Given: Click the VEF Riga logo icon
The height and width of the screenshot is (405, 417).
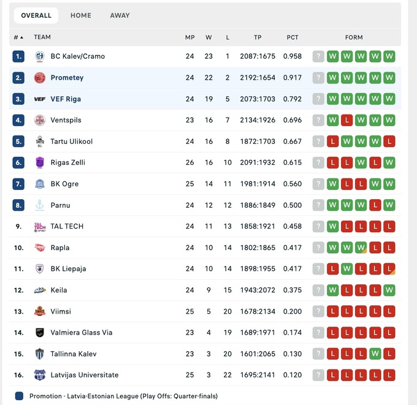Looking at the screenshot, I should (x=40, y=99).
